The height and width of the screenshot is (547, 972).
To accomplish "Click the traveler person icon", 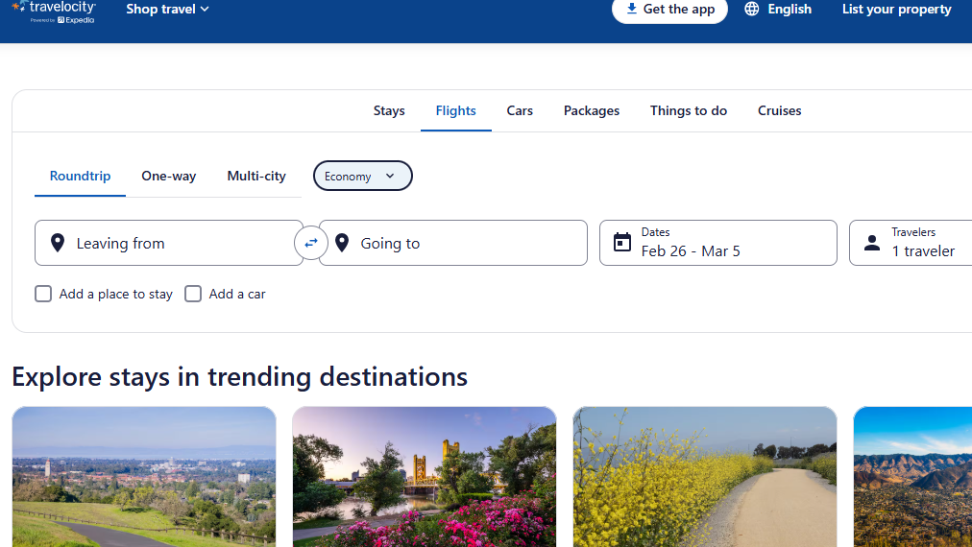I will [871, 243].
